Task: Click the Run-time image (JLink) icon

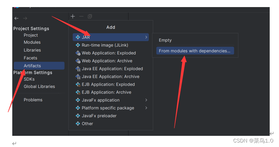Action: [x=78, y=45]
